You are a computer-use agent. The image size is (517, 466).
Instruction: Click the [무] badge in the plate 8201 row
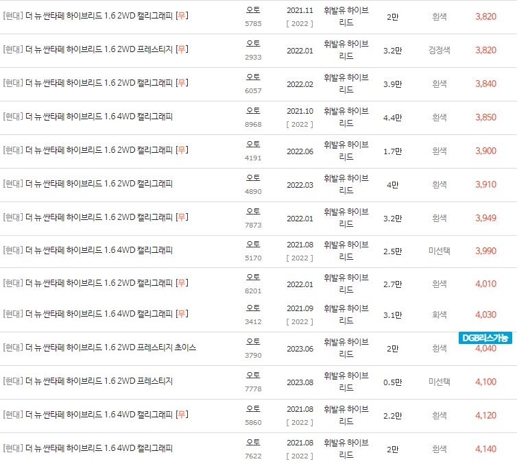pyautogui.click(x=182, y=283)
